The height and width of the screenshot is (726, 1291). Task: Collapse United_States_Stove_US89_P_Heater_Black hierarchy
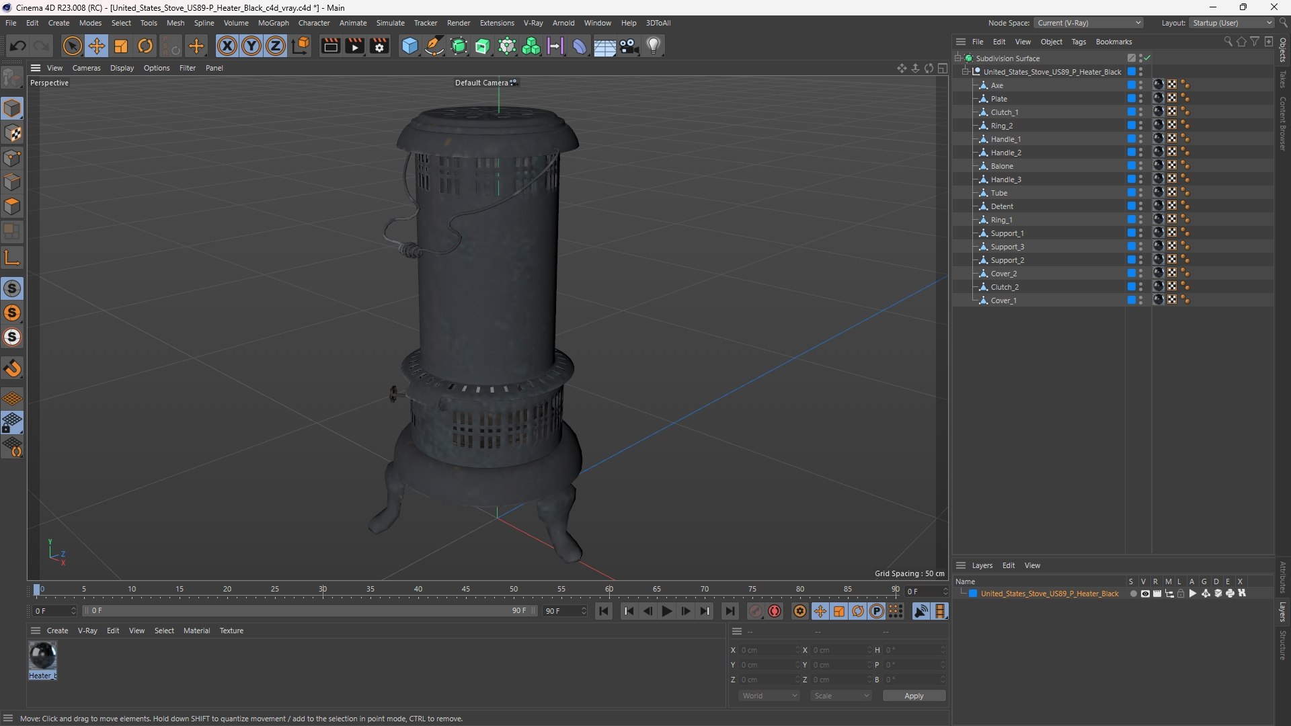(966, 72)
